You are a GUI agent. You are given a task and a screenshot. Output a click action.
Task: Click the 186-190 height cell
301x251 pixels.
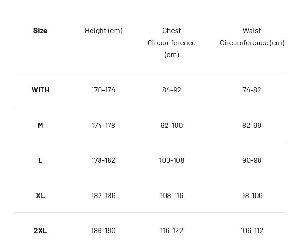(x=103, y=230)
